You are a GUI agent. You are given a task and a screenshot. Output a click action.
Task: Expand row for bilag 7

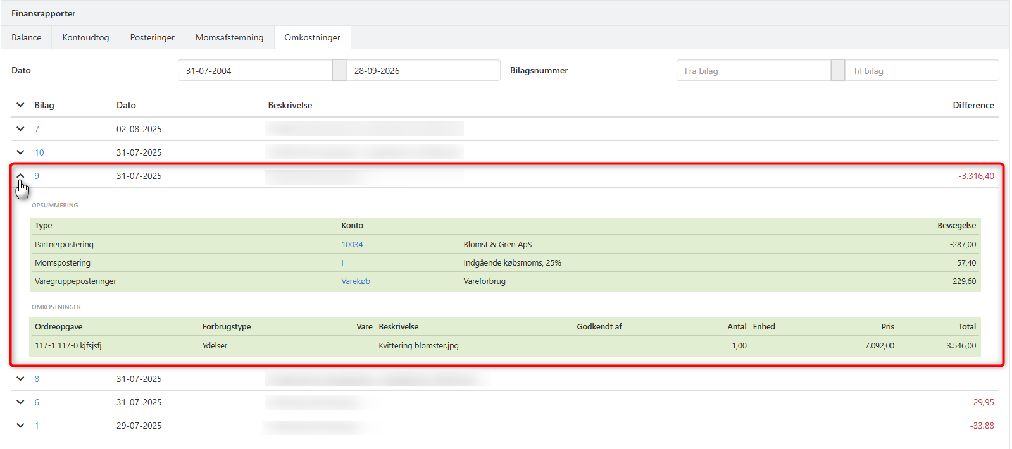click(x=20, y=129)
